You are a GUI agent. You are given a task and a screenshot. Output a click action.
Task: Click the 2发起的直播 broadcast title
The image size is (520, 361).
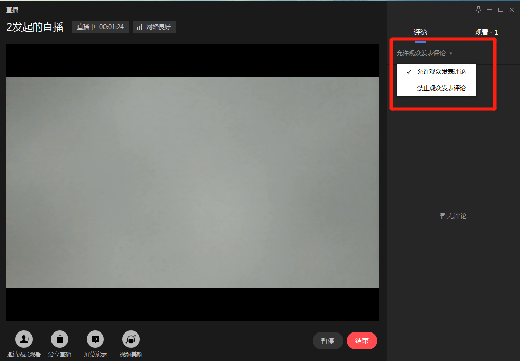pos(35,27)
